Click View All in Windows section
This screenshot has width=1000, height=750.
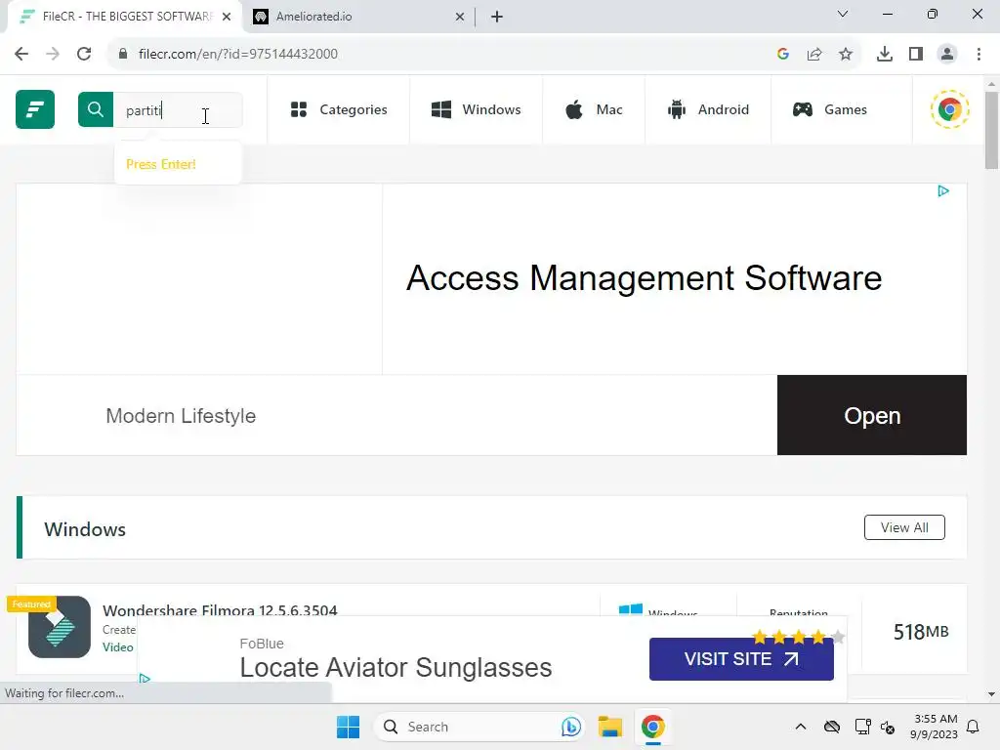pos(904,527)
